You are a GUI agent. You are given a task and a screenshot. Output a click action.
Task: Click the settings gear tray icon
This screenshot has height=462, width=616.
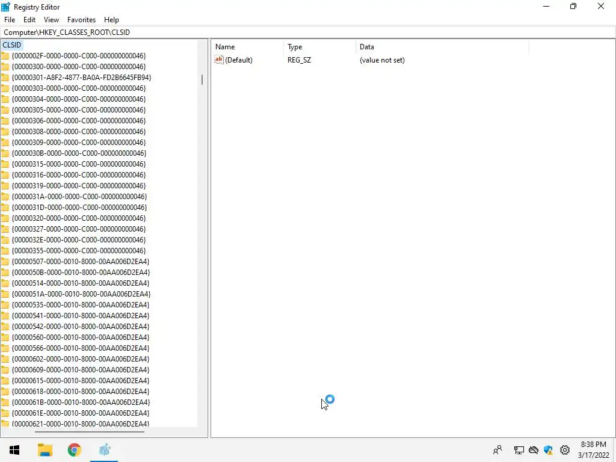coord(565,450)
